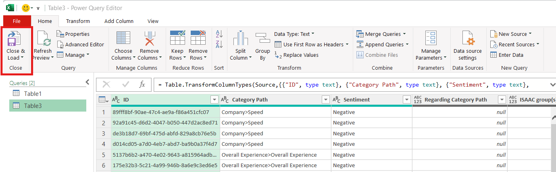The image size is (556, 172).
Task: Open the Sentiment column filter dropdown
Action: tap(406, 100)
